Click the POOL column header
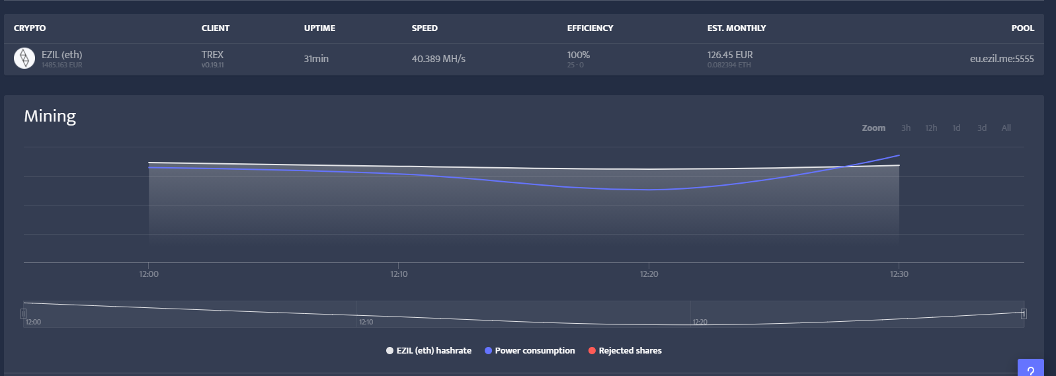This screenshot has height=376, width=1056. pos(1022,28)
